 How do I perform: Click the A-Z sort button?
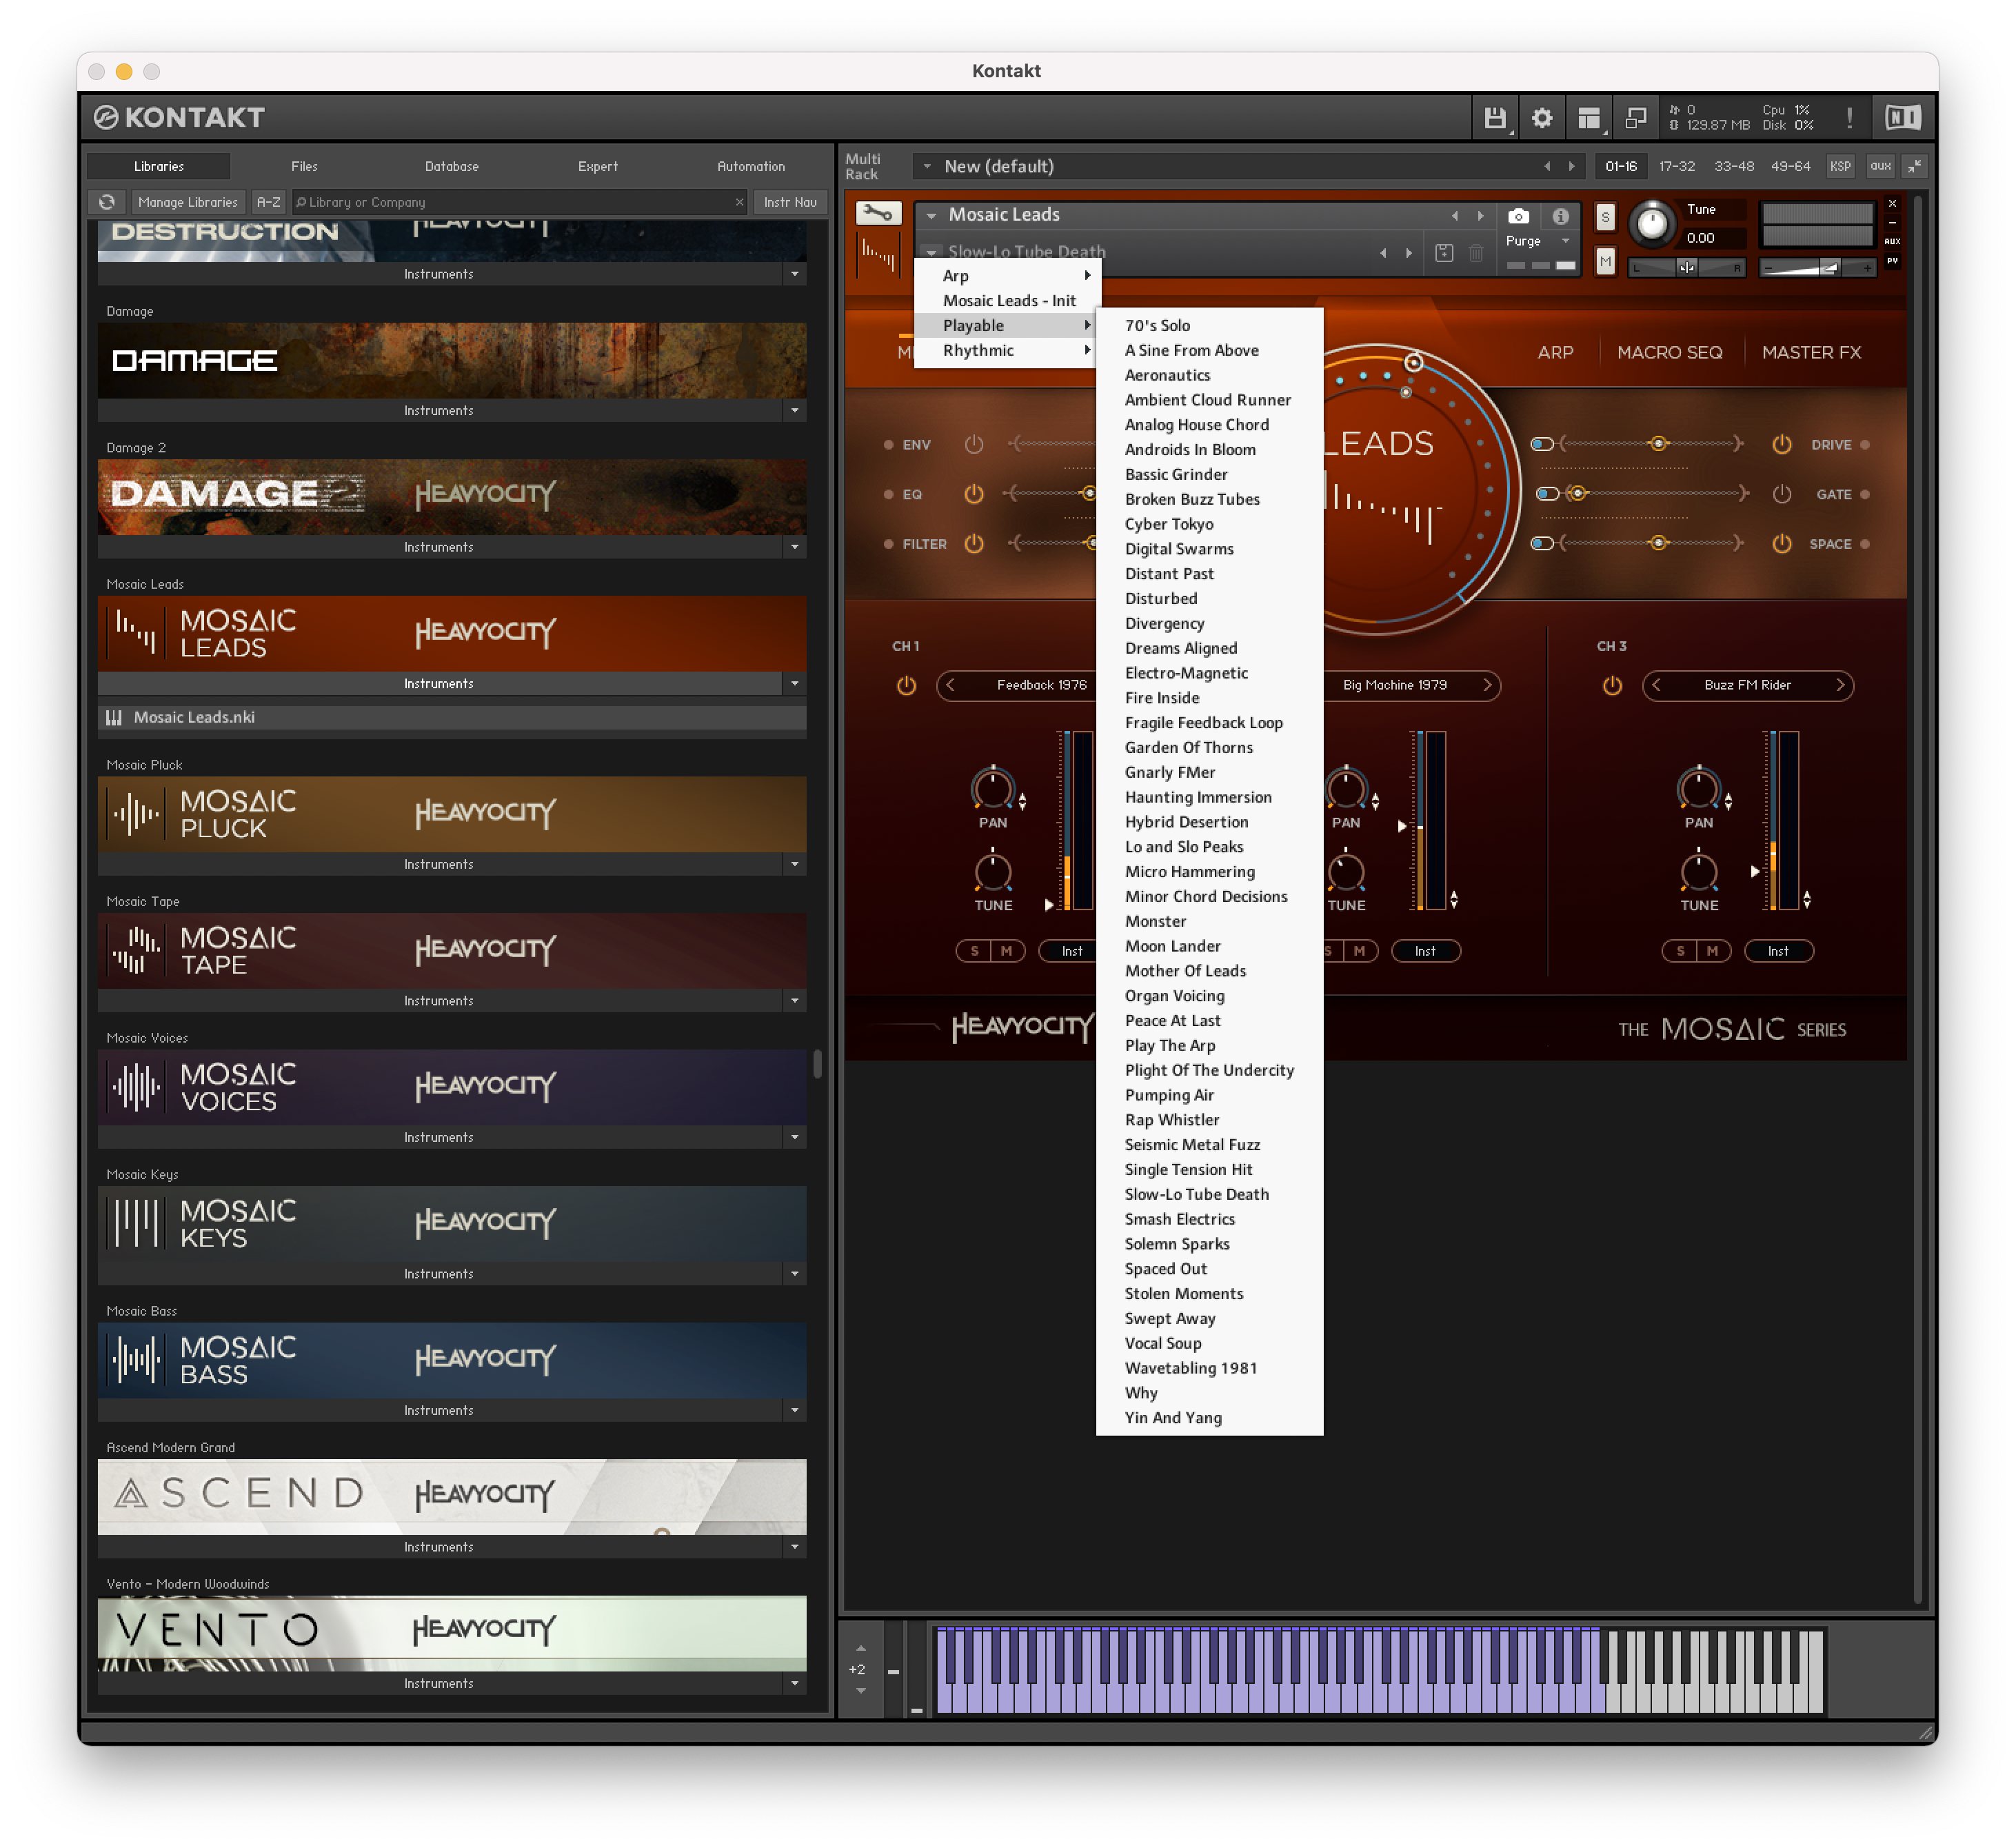pos(268,202)
